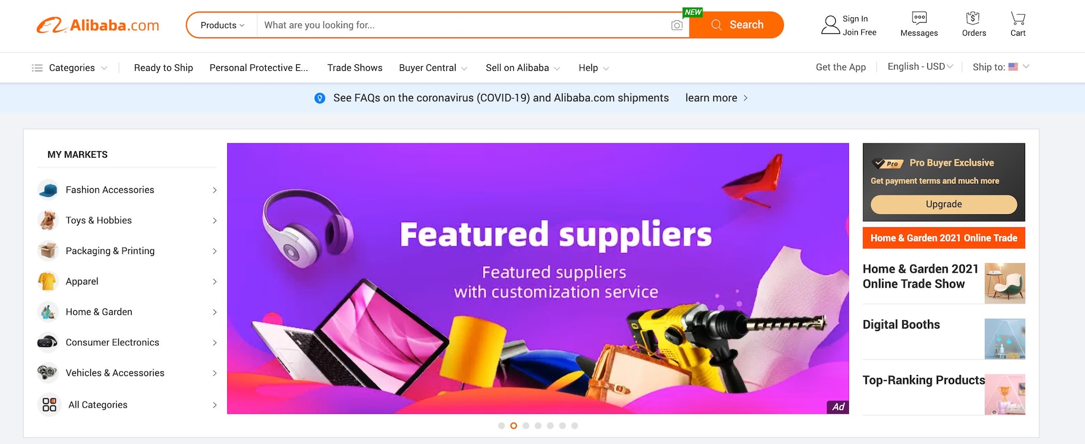
Task: Open the Orders icon
Action: tap(973, 18)
